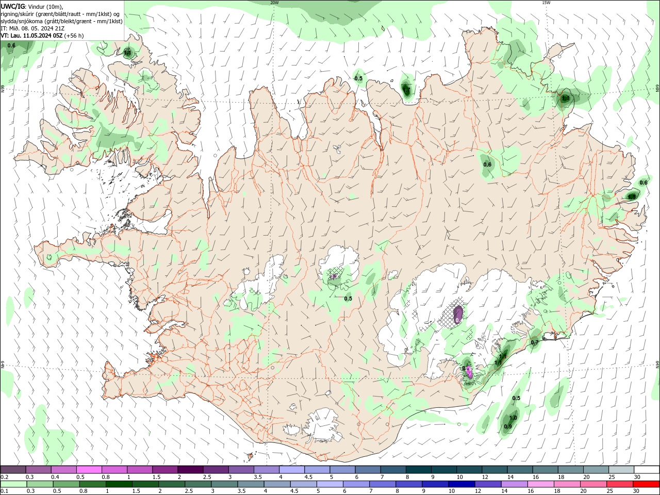Select the 1.0 value offshore to the southeast
Screen dimensions: 660x495
[x=513, y=418]
